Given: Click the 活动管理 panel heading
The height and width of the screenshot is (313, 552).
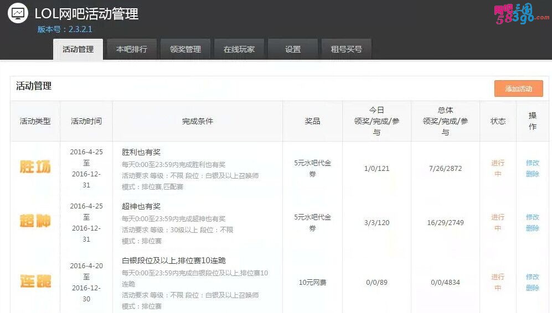Looking at the screenshot, I should 34,86.
